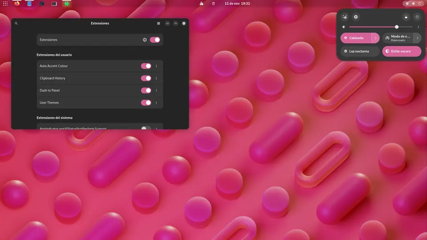427x240 pixels.
Task: Open system settings via the gear icon
Action: click(x=356, y=17)
